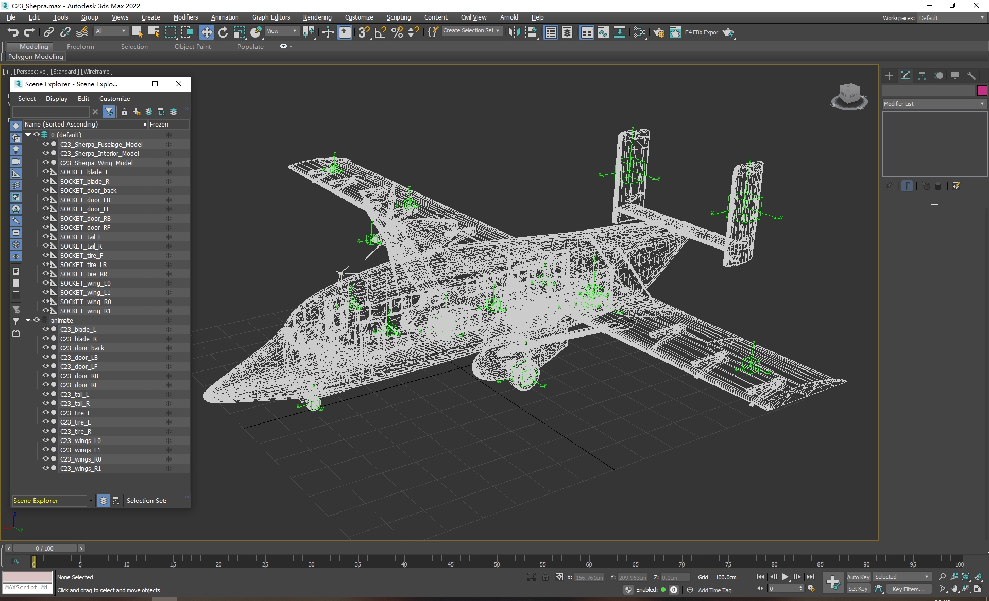
Task: Activate the Select and Link tool
Action: tap(48, 32)
